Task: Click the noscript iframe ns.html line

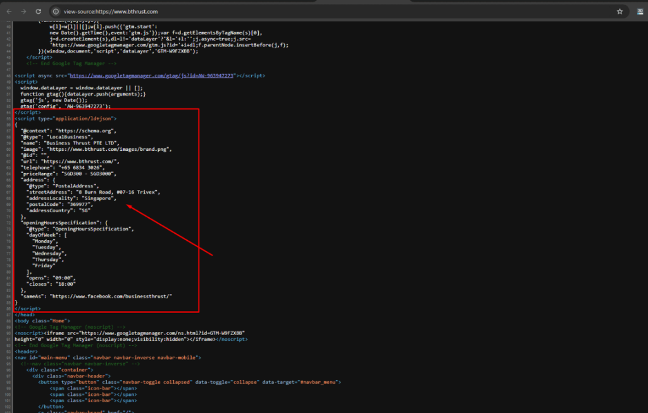Action: pyautogui.click(x=130, y=333)
